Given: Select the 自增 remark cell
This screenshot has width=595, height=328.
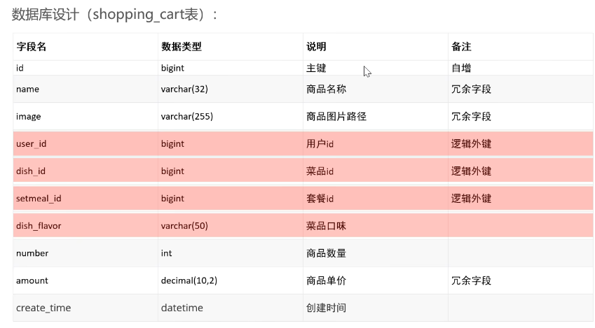Looking at the screenshot, I should tap(461, 69).
